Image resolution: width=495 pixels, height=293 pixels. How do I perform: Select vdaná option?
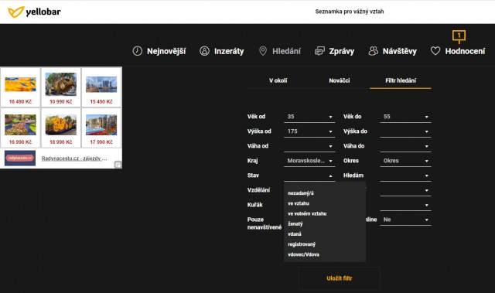(325, 234)
